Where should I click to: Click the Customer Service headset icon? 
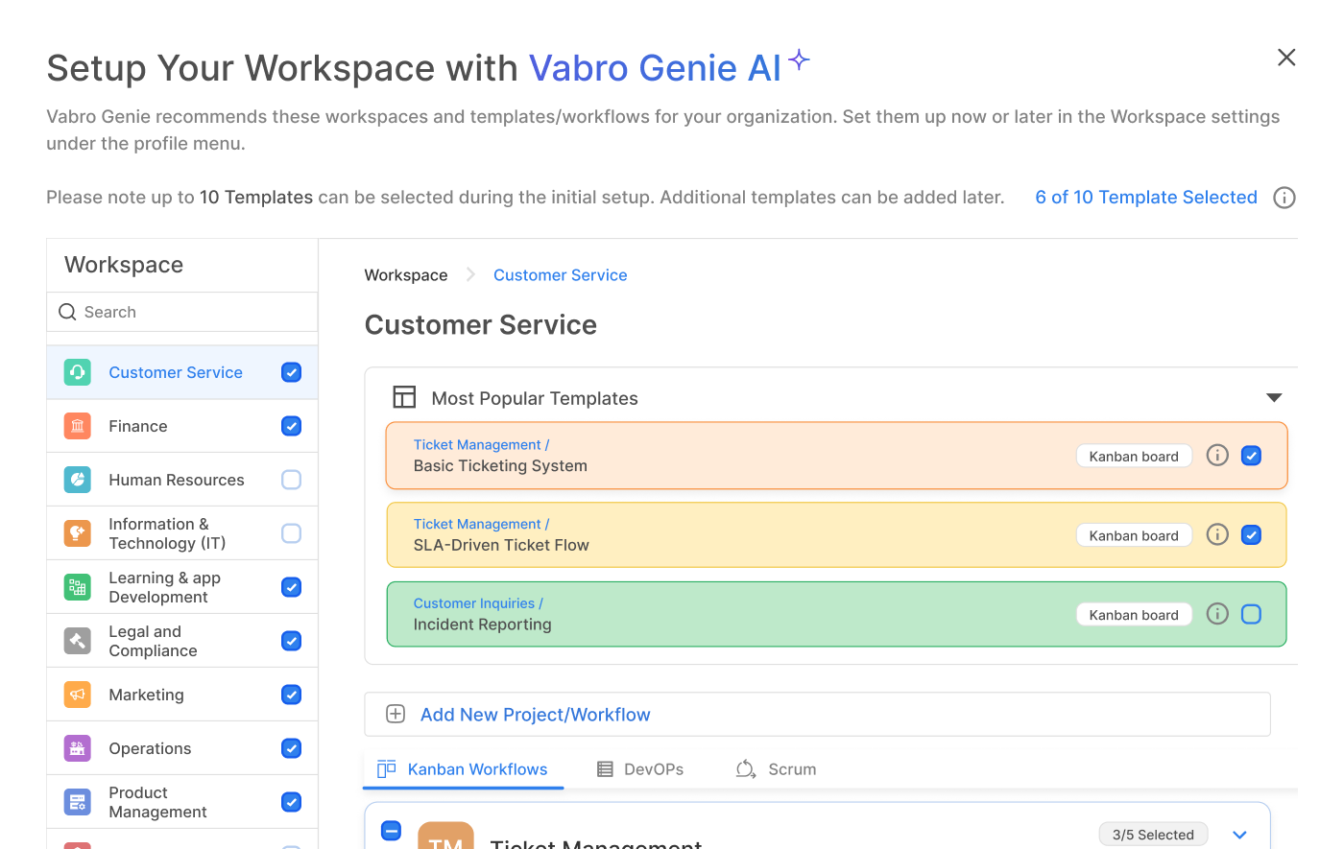tap(78, 372)
